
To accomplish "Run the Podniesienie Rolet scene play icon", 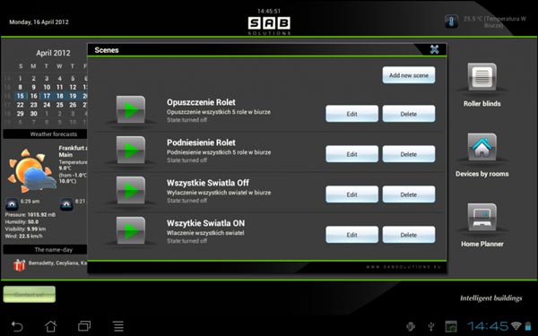I will 131,150.
